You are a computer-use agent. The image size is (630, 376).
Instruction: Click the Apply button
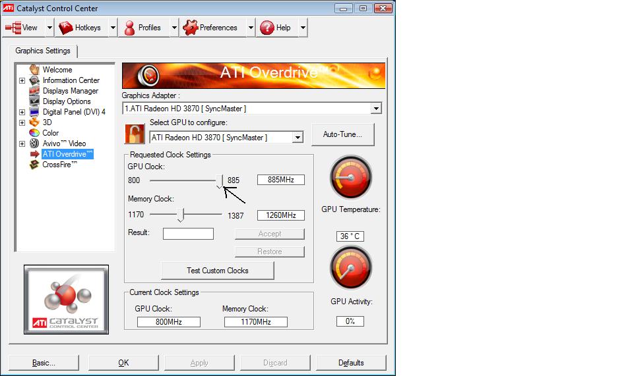pyautogui.click(x=199, y=363)
